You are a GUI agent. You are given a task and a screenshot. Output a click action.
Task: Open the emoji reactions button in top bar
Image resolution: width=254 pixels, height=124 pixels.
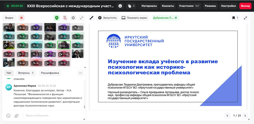tap(120, 6)
